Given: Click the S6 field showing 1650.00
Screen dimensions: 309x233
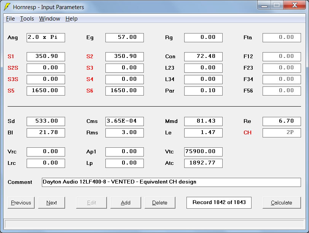Looking at the screenshot, I should (x=124, y=91).
